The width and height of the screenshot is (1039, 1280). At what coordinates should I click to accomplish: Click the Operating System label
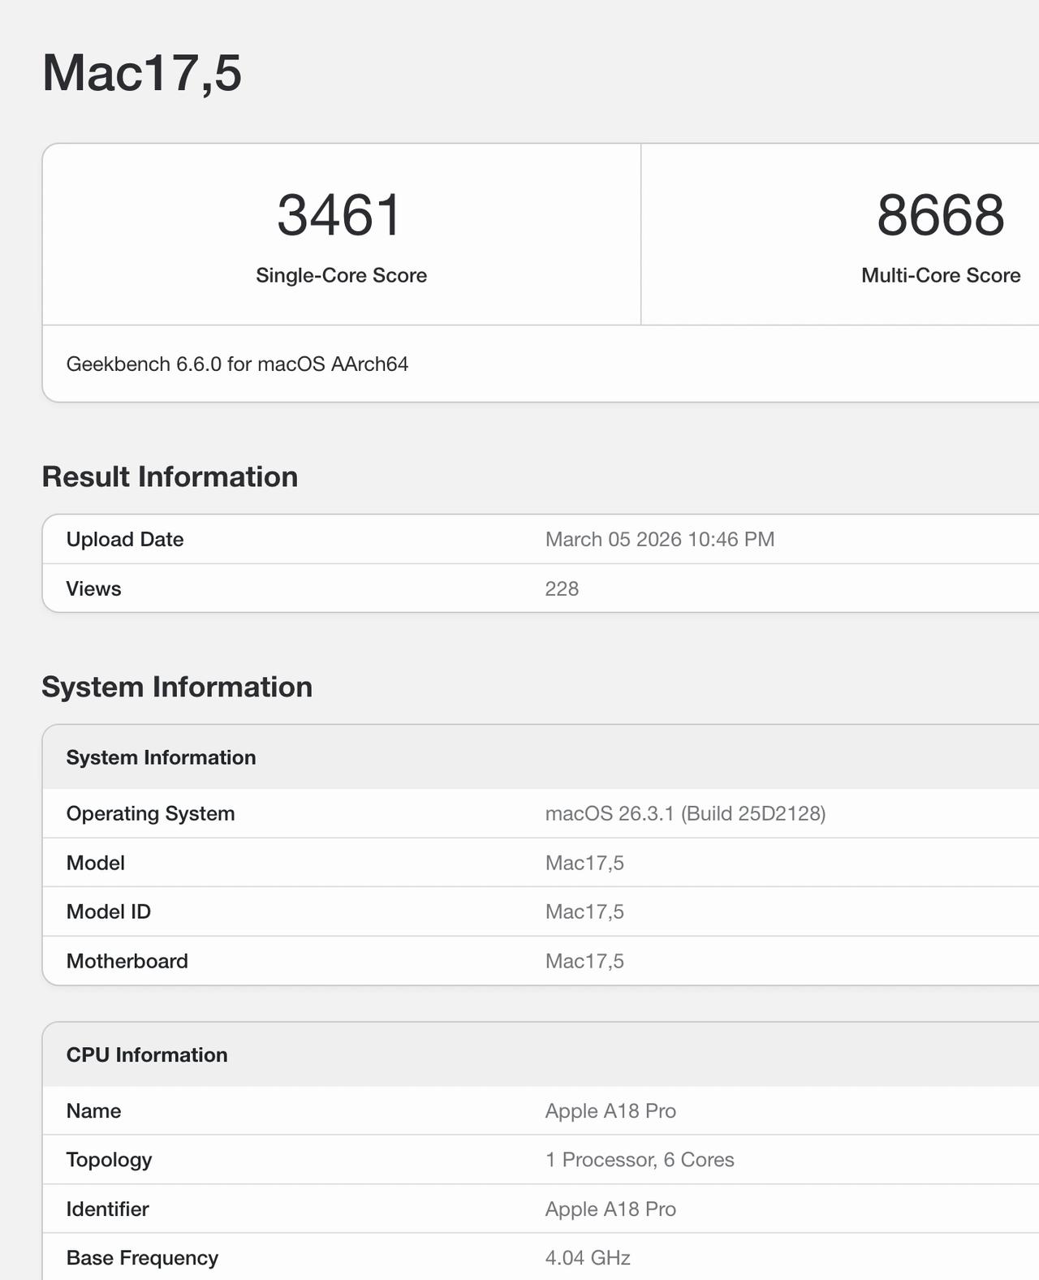click(x=150, y=813)
